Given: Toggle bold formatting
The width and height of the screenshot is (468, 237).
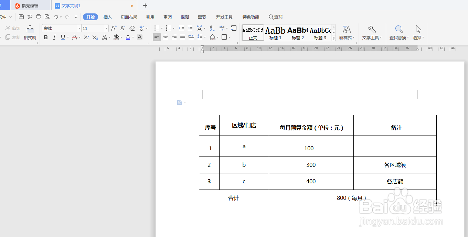Looking at the screenshot, I should pyautogui.click(x=46, y=37).
